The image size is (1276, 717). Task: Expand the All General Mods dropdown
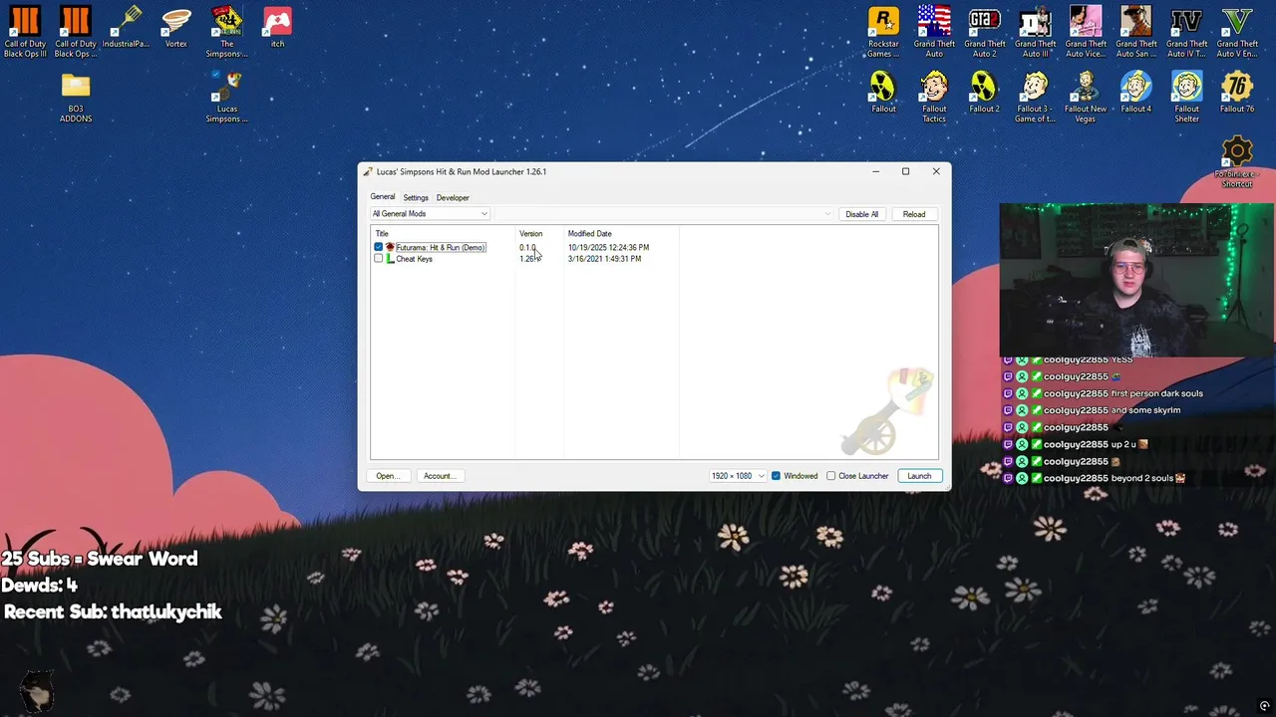click(430, 214)
